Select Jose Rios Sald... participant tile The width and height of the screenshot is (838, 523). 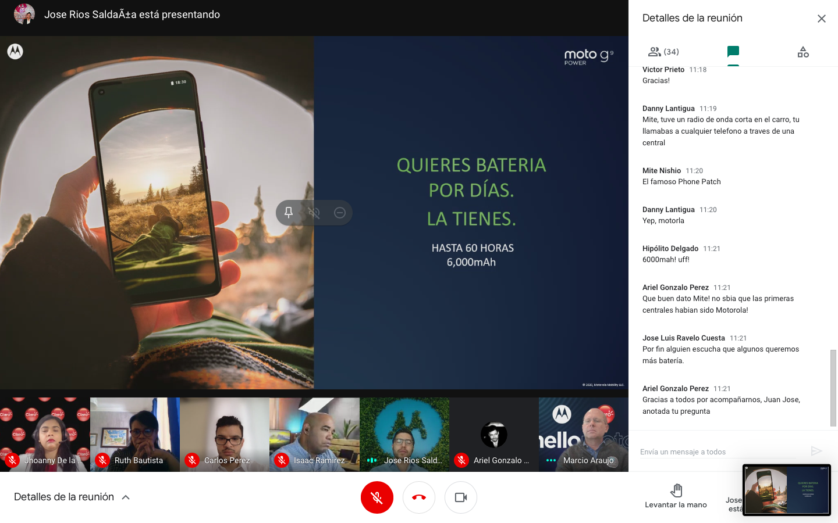pyautogui.click(x=404, y=435)
